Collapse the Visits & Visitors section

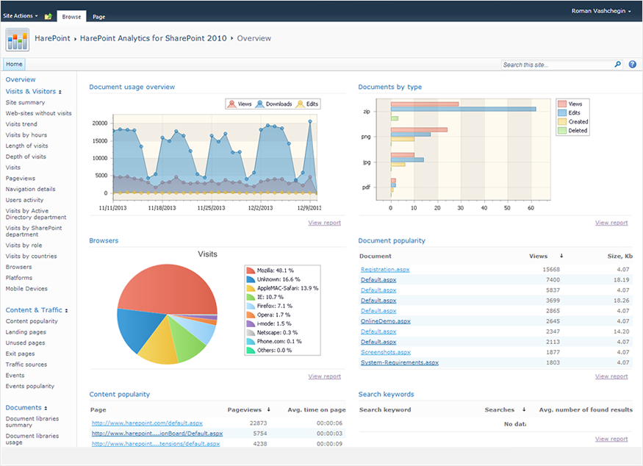60,92
